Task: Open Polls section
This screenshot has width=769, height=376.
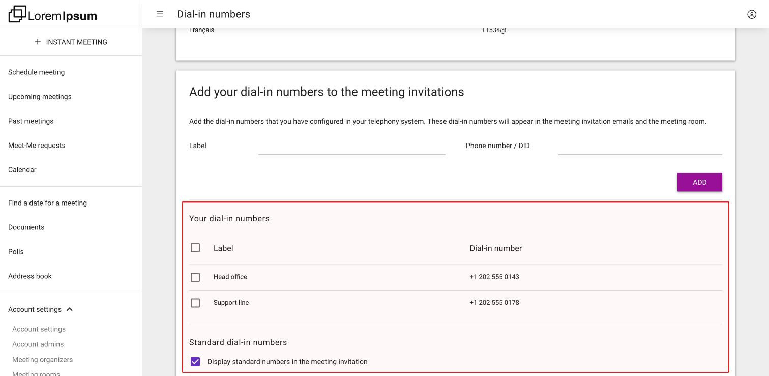Action: coord(16,252)
